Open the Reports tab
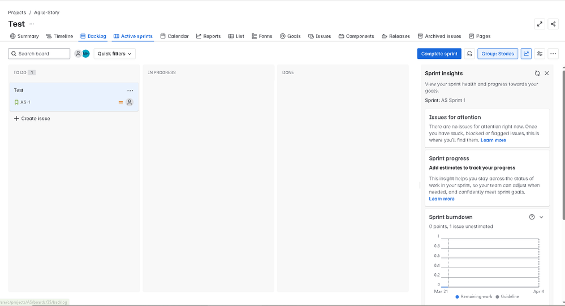This screenshot has height=306, width=565. pos(208,36)
